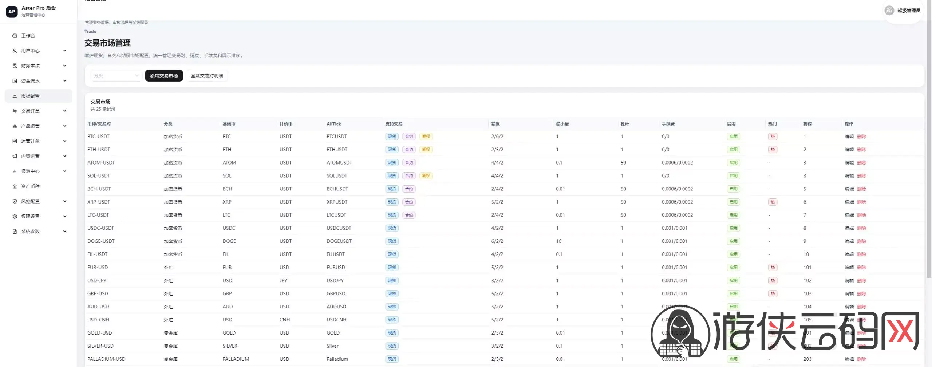Open the 工作台 dashboard icon
932x367 pixels.
click(15, 36)
